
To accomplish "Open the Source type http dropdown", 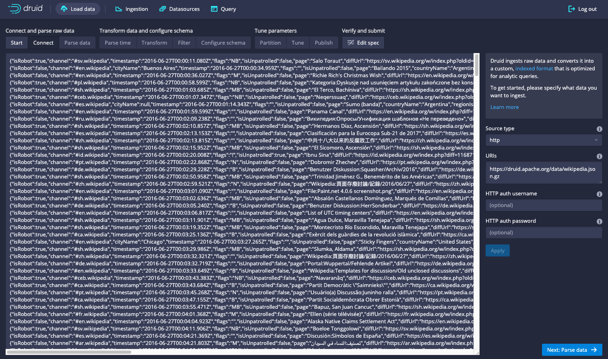I will tap(544, 140).
